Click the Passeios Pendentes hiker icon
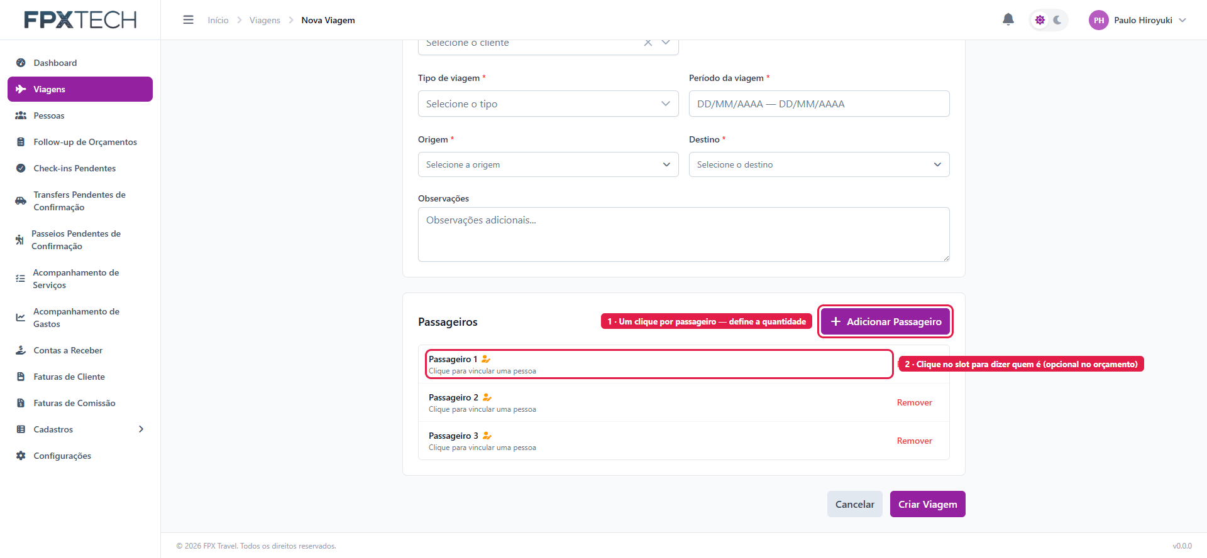This screenshot has width=1207, height=558. [x=19, y=240]
